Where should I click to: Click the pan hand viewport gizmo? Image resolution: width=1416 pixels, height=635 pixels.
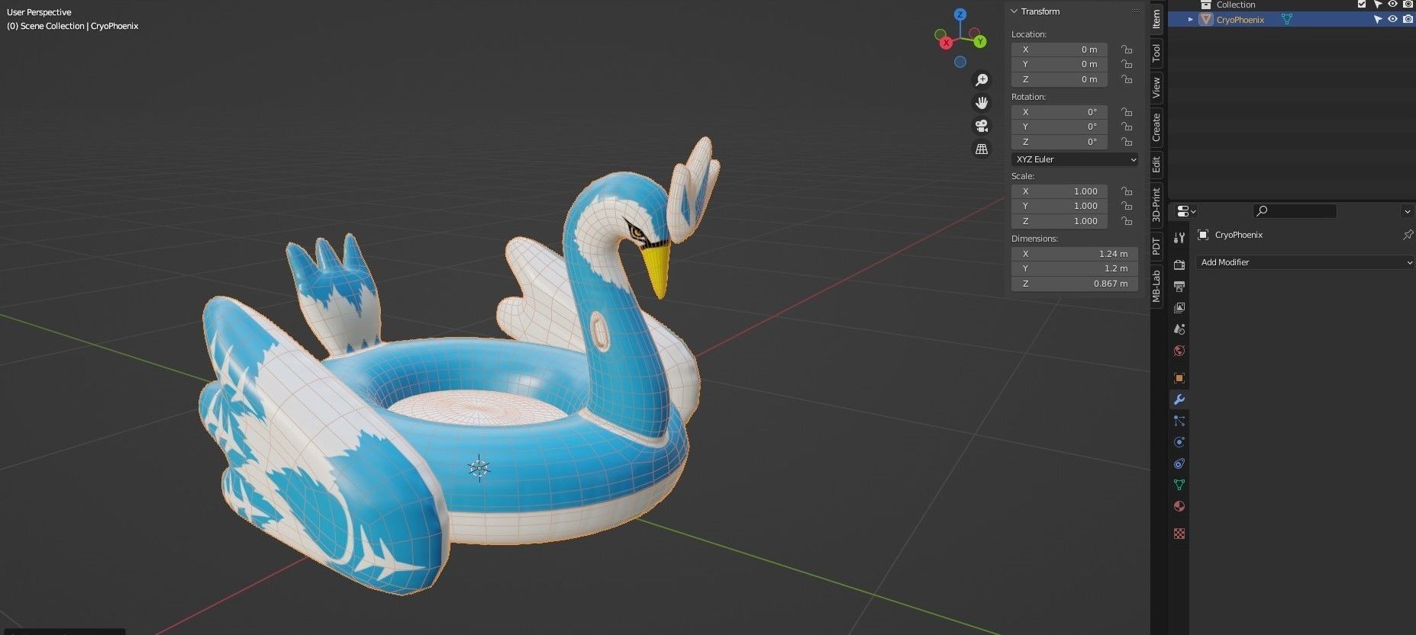click(x=982, y=103)
